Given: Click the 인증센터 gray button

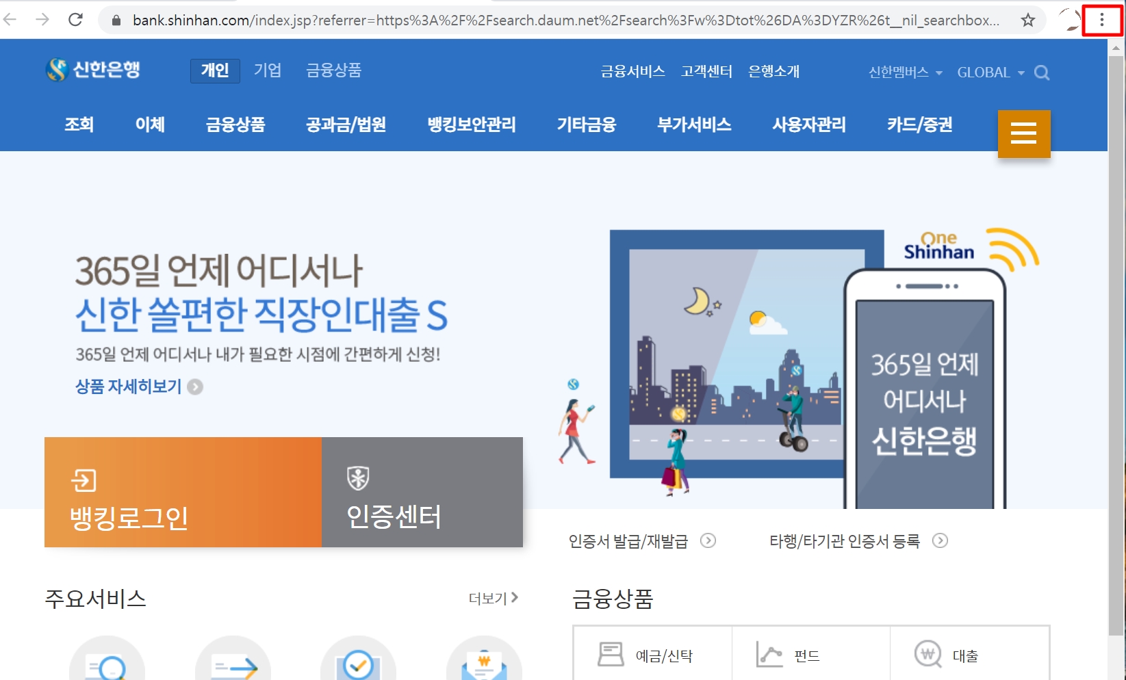Looking at the screenshot, I should coord(422,492).
